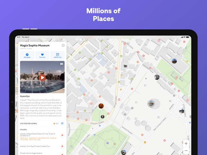Viewport: 207px width, 155px height.
Task: Tap the Navigate button
Action: pos(27,55)
